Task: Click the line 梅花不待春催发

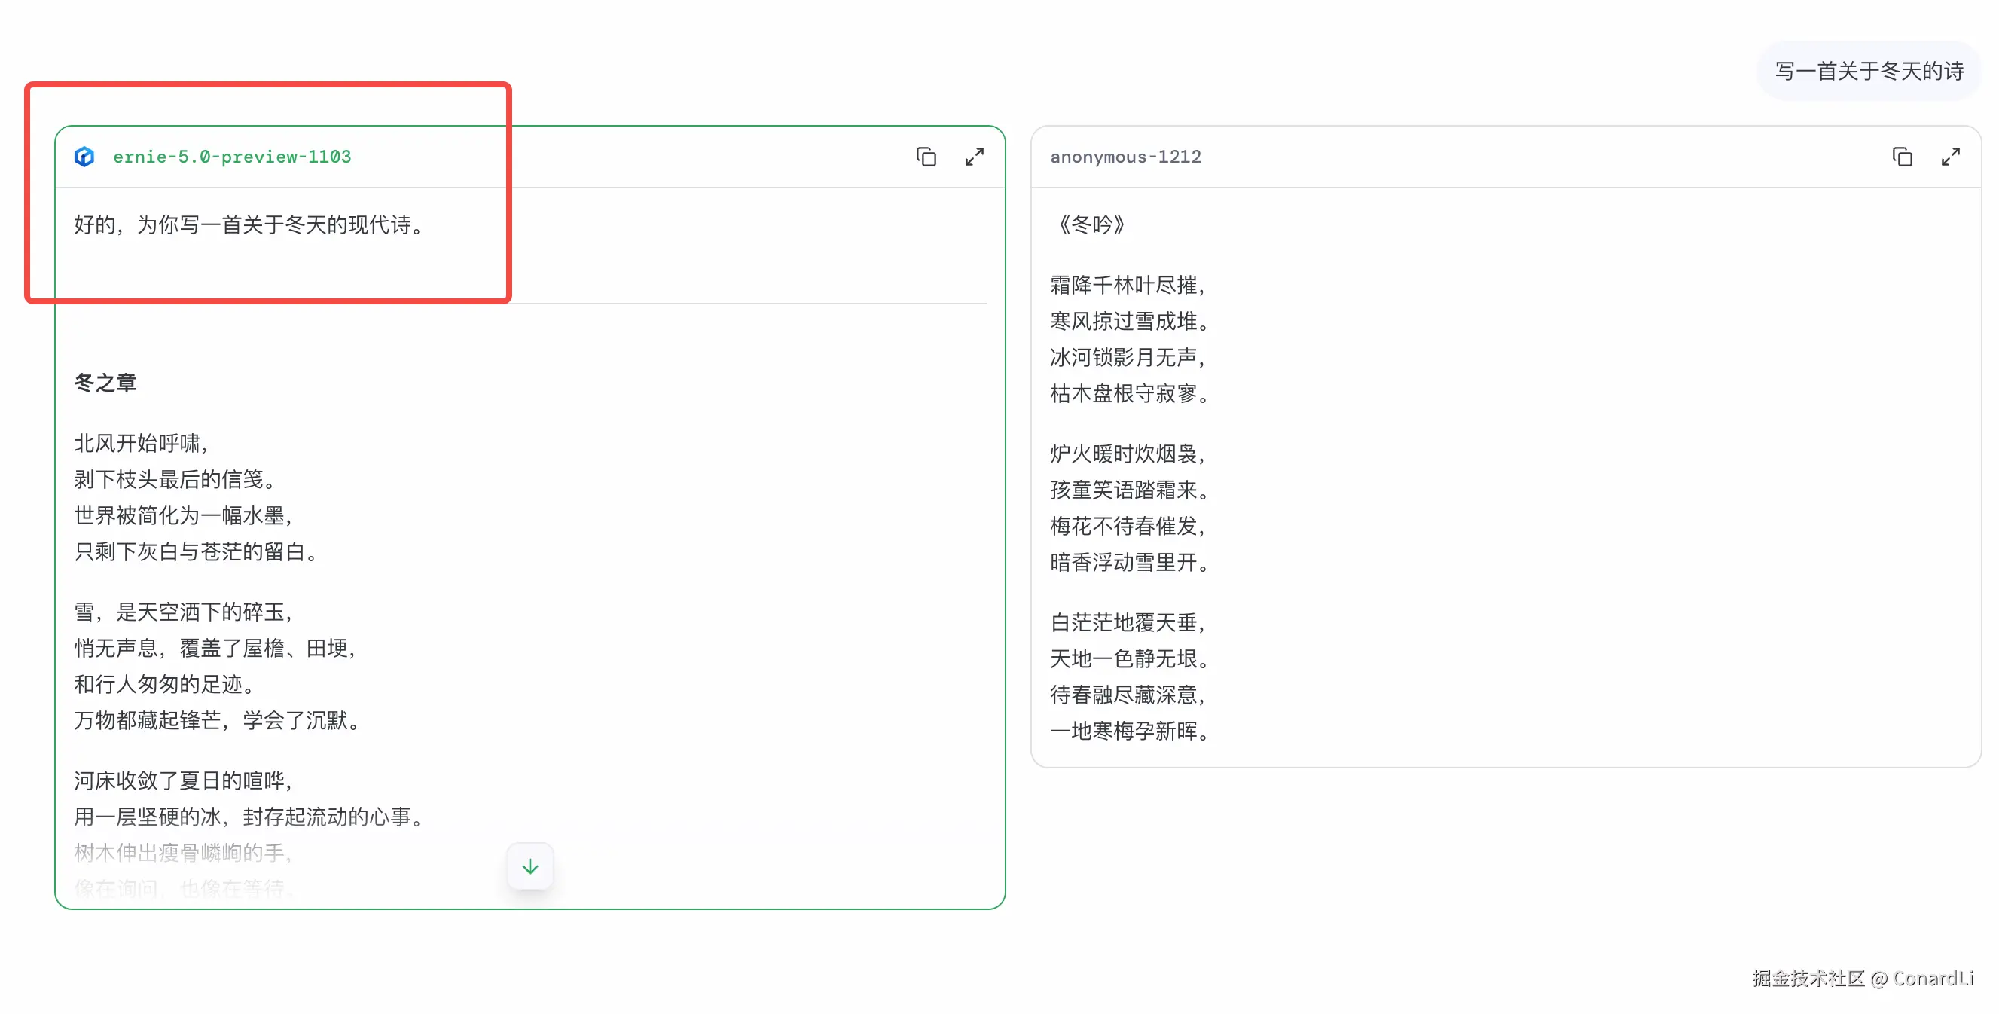Action: coord(1127,527)
